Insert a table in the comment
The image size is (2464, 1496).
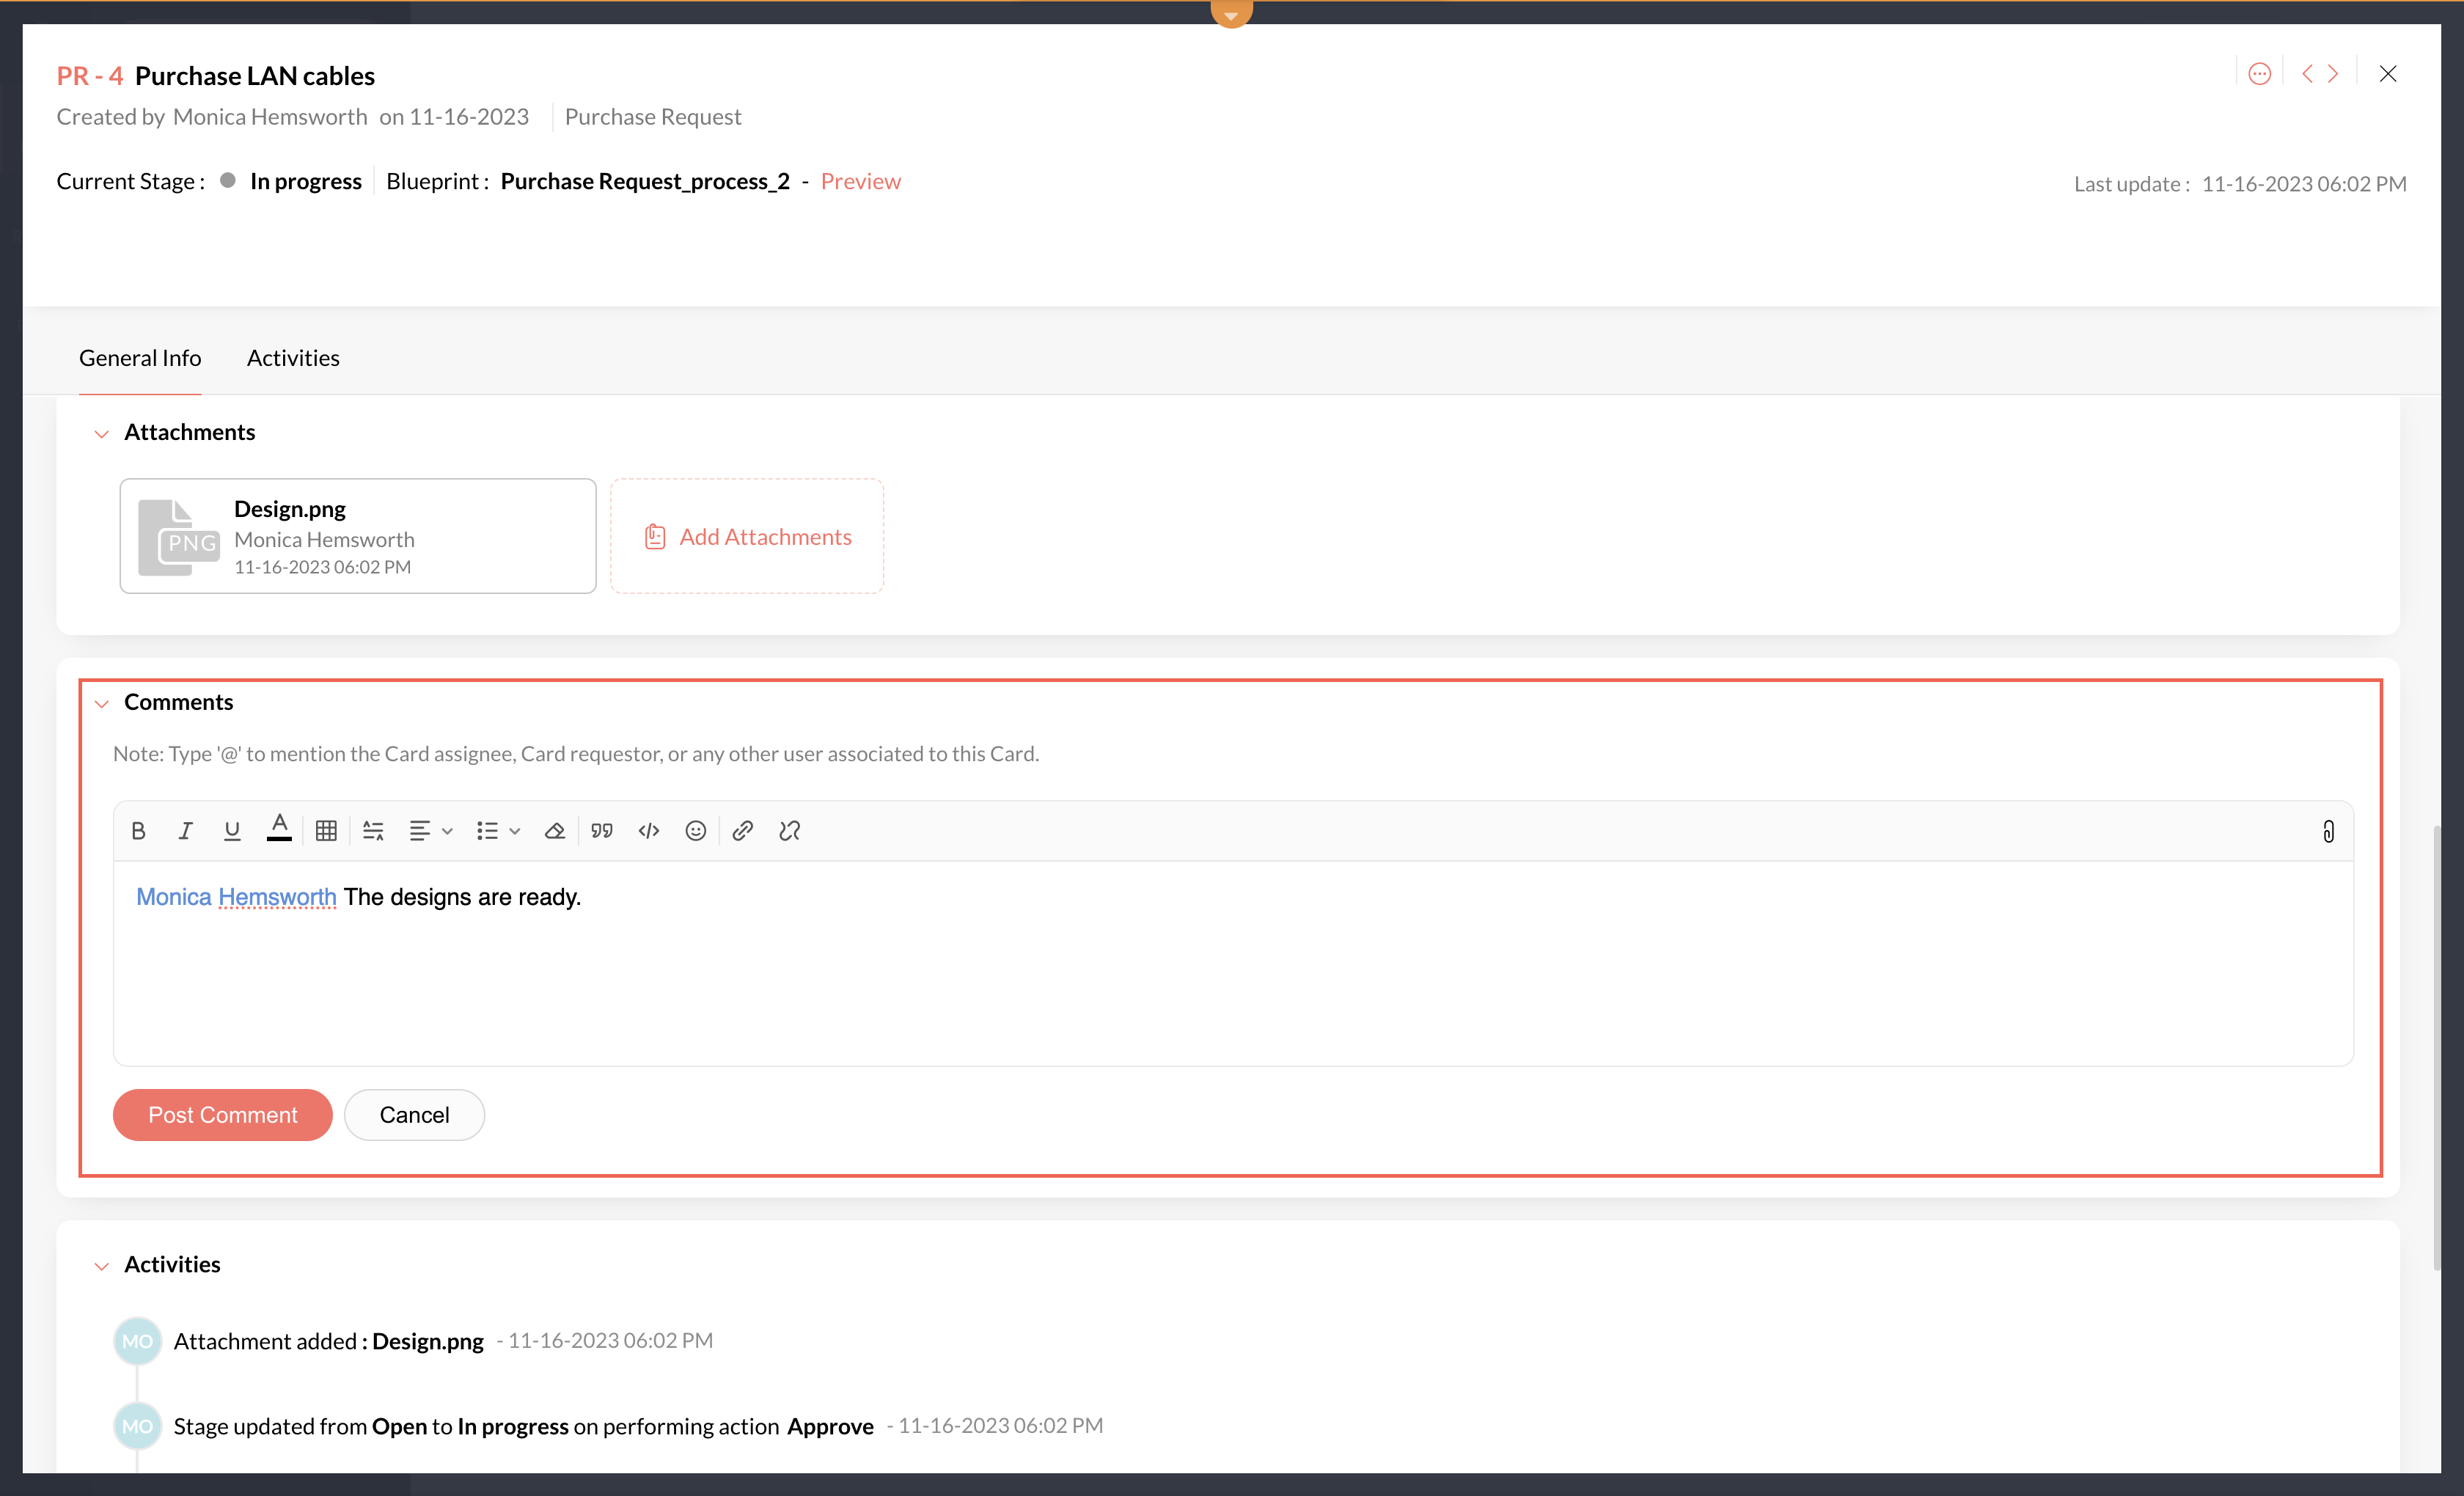tap(326, 831)
